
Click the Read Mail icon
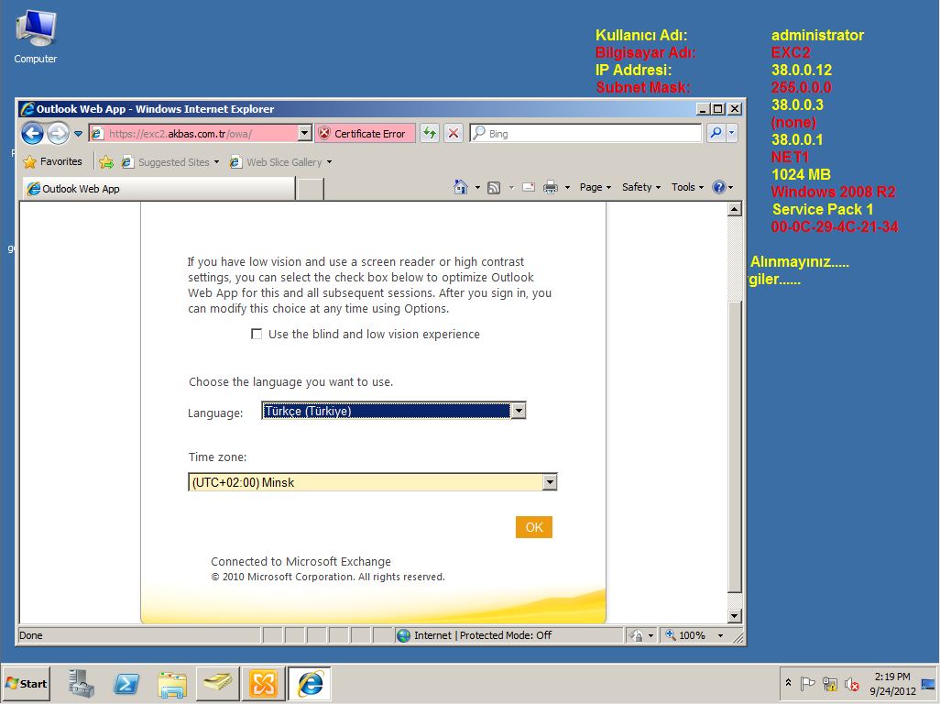pyautogui.click(x=528, y=187)
